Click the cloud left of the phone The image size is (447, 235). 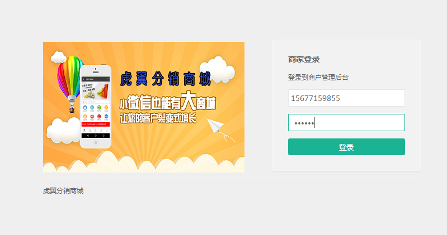pyautogui.click(x=63, y=130)
